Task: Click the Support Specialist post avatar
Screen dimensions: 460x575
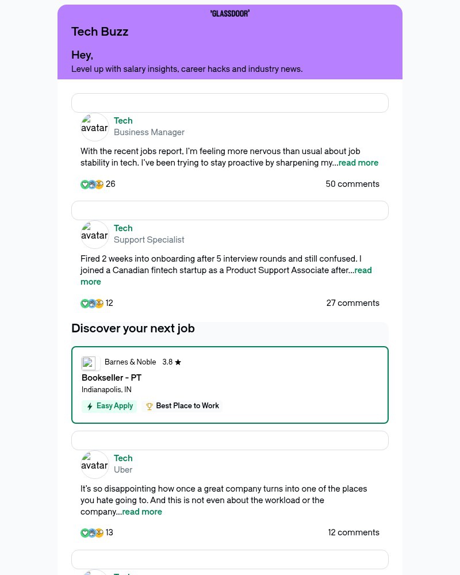Action: (95, 235)
